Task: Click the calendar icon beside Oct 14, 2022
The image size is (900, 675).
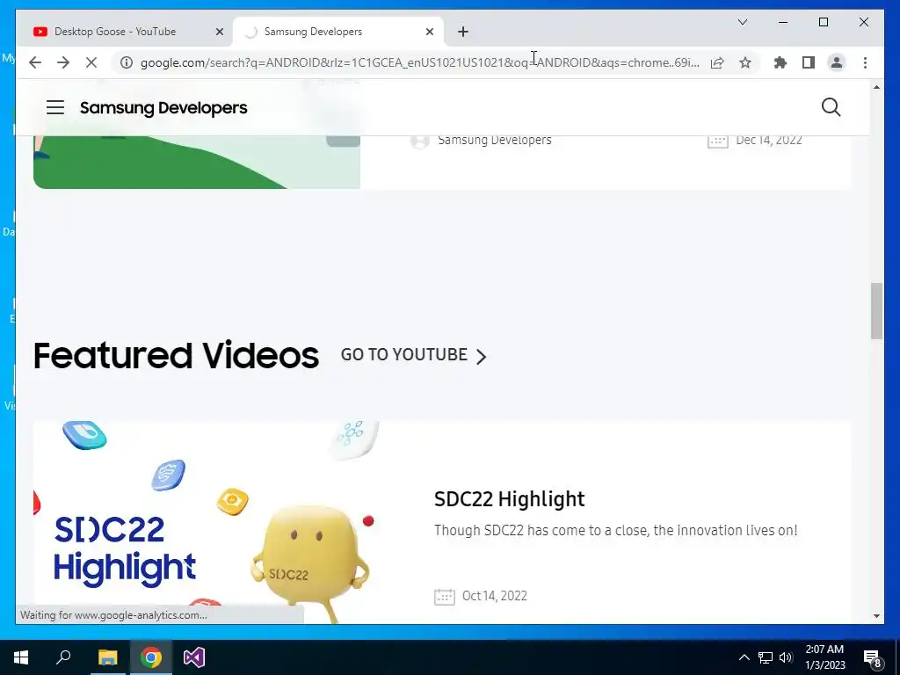Action: 444,597
